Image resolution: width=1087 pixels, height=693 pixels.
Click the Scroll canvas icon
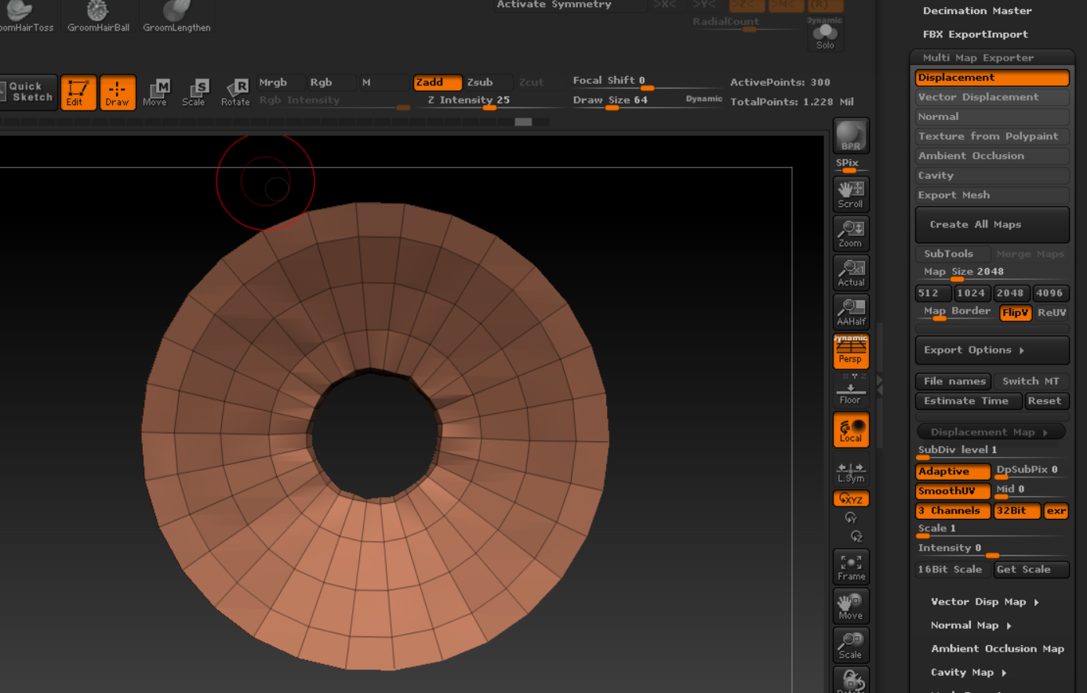pyautogui.click(x=851, y=194)
